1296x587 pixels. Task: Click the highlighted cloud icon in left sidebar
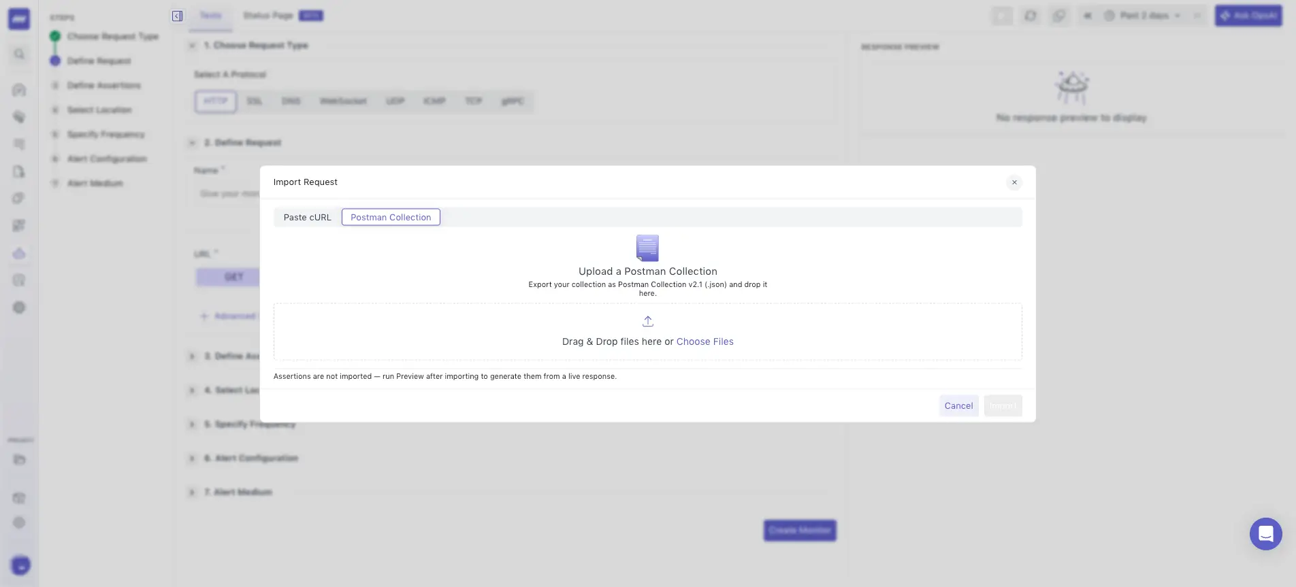19,254
